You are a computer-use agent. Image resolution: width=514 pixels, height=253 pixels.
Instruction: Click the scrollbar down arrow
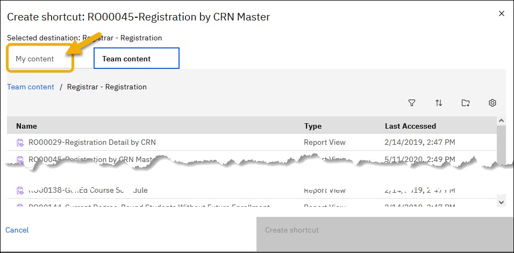(x=501, y=202)
